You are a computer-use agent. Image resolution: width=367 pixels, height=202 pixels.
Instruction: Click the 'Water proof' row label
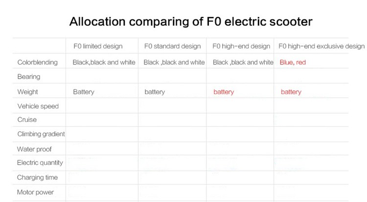pyautogui.click(x=34, y=149)
